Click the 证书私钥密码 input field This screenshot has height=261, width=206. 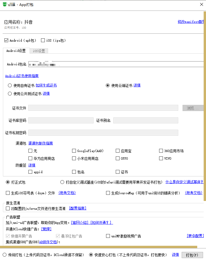(x=103, y=133)
